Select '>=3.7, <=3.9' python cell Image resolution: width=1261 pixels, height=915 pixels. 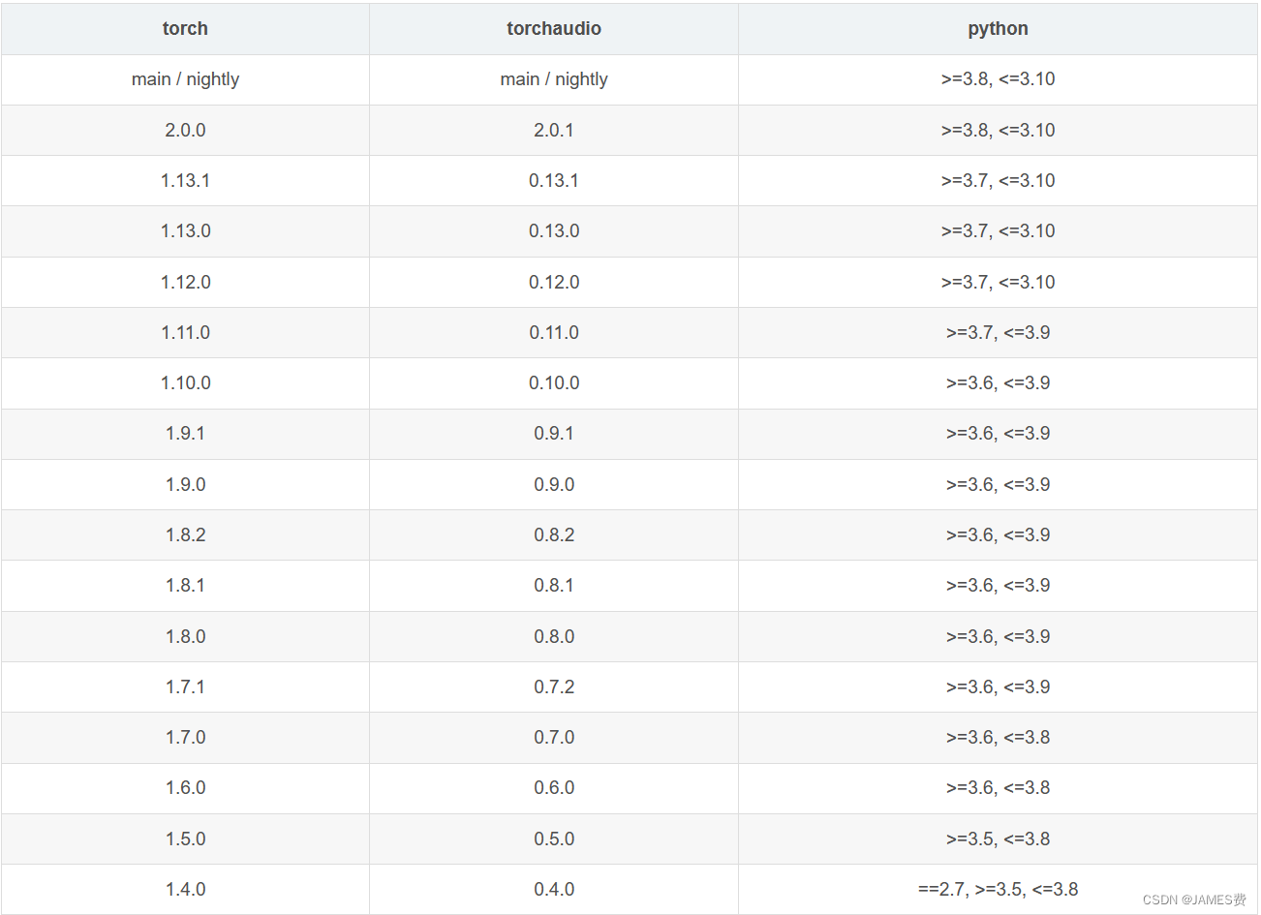(998, 333)
